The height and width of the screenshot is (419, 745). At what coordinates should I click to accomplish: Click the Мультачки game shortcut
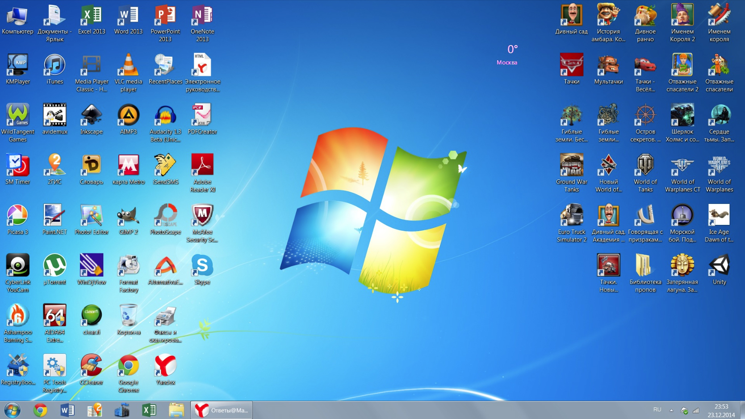[x=608, y=70]
